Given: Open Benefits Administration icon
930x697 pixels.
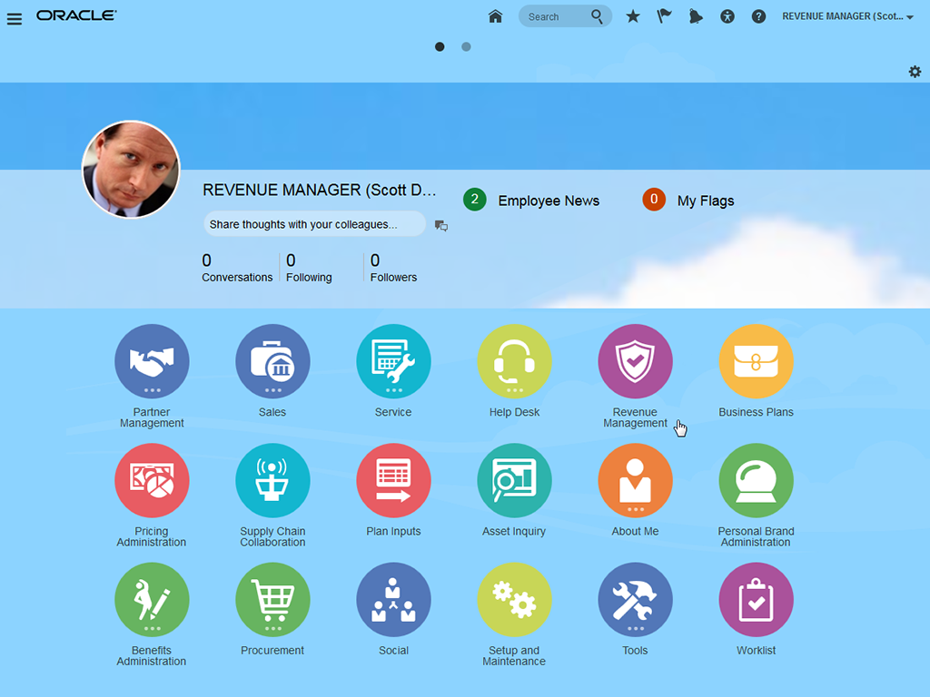Looking at the screenshot, I should 152,600.
